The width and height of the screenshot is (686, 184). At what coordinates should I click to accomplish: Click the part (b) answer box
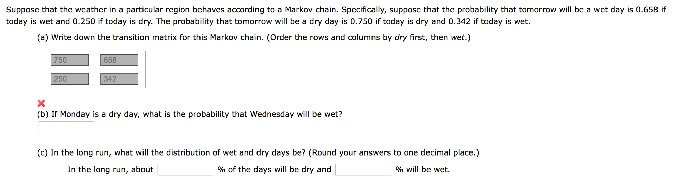click(x=66, y=127)
